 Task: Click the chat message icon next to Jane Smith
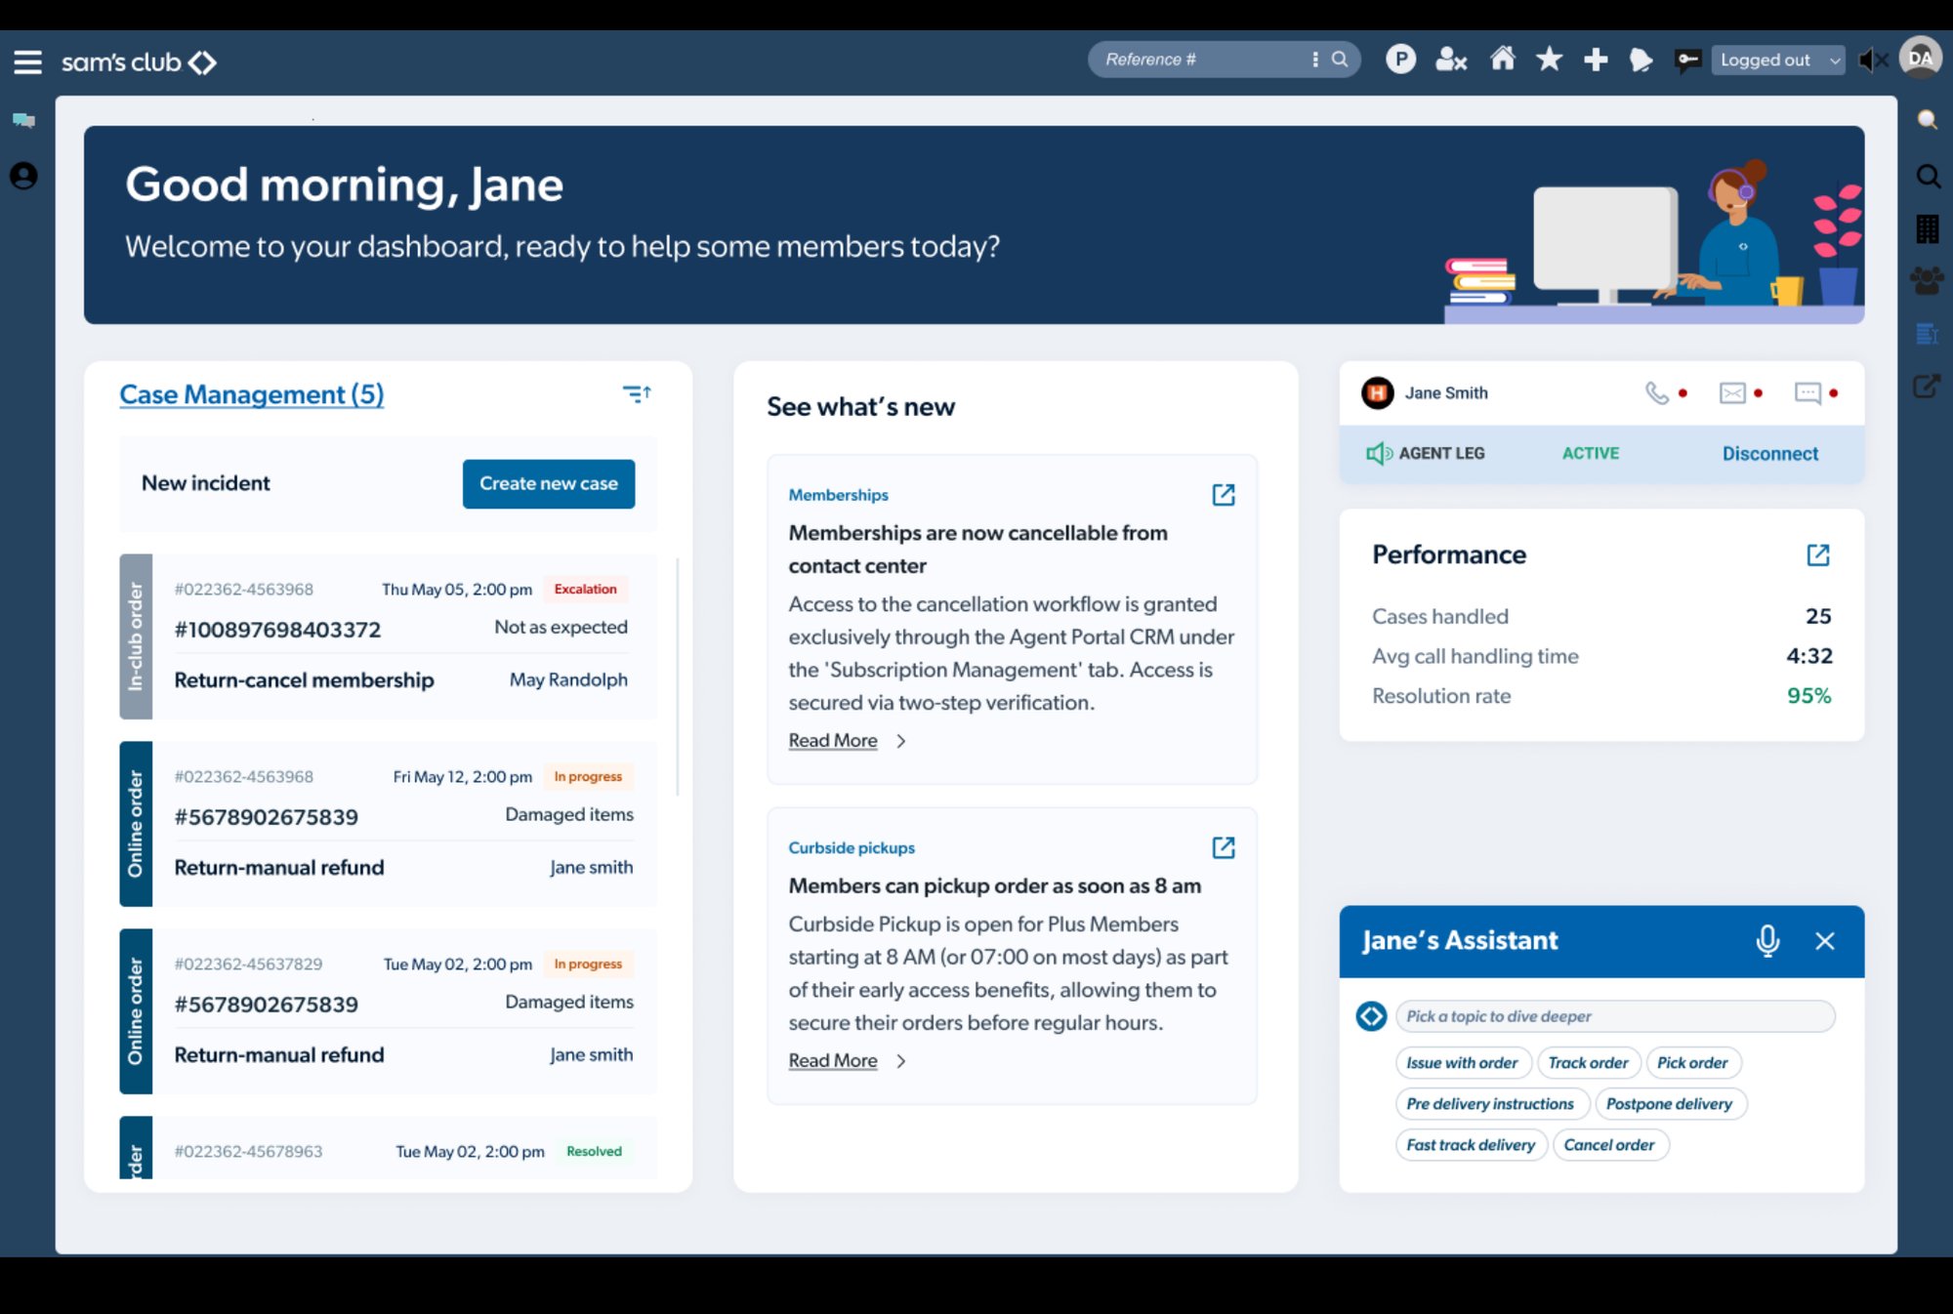[x=1808, y=393]
